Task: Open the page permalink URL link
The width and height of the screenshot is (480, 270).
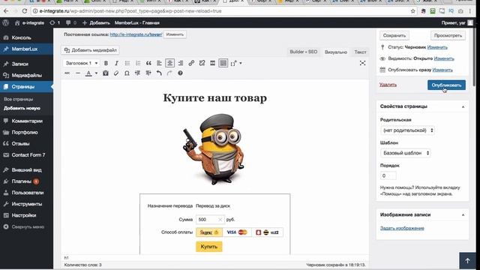Action: click(x=136, y=34)
